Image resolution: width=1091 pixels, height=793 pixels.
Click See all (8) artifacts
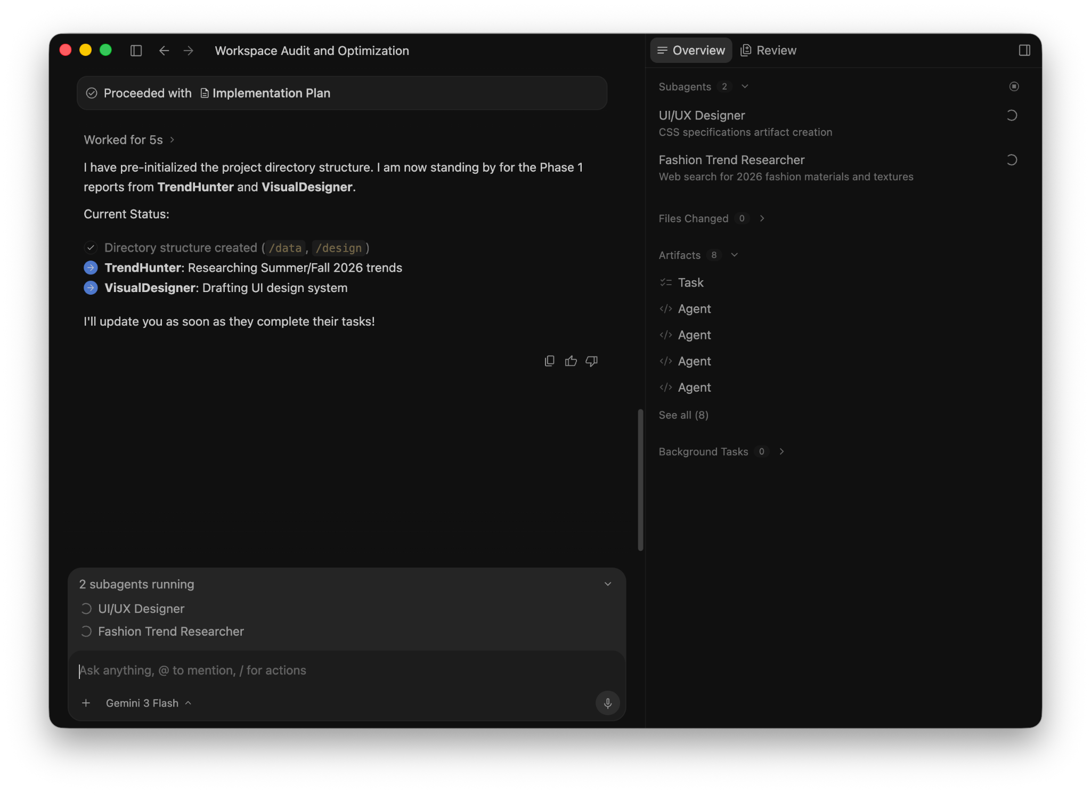click(x=683, y=415)
